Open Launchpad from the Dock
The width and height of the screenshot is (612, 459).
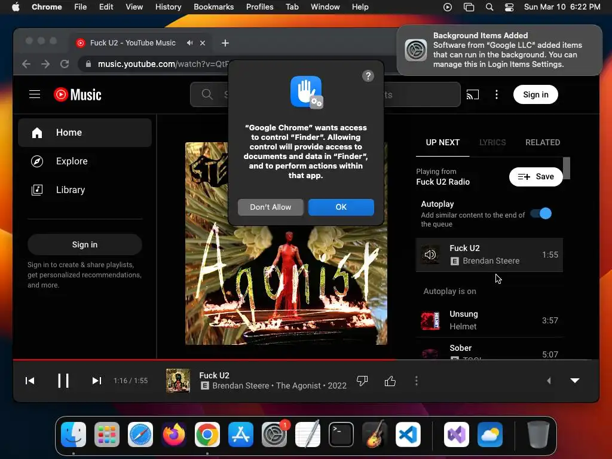pyautogui.click(x=107, y=434)
